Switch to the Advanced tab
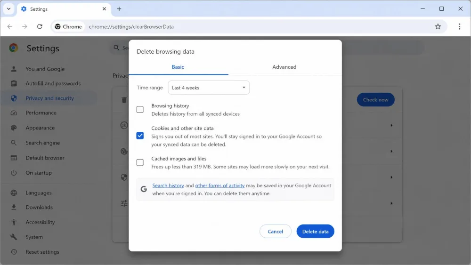471x265 pixels. 284,67
